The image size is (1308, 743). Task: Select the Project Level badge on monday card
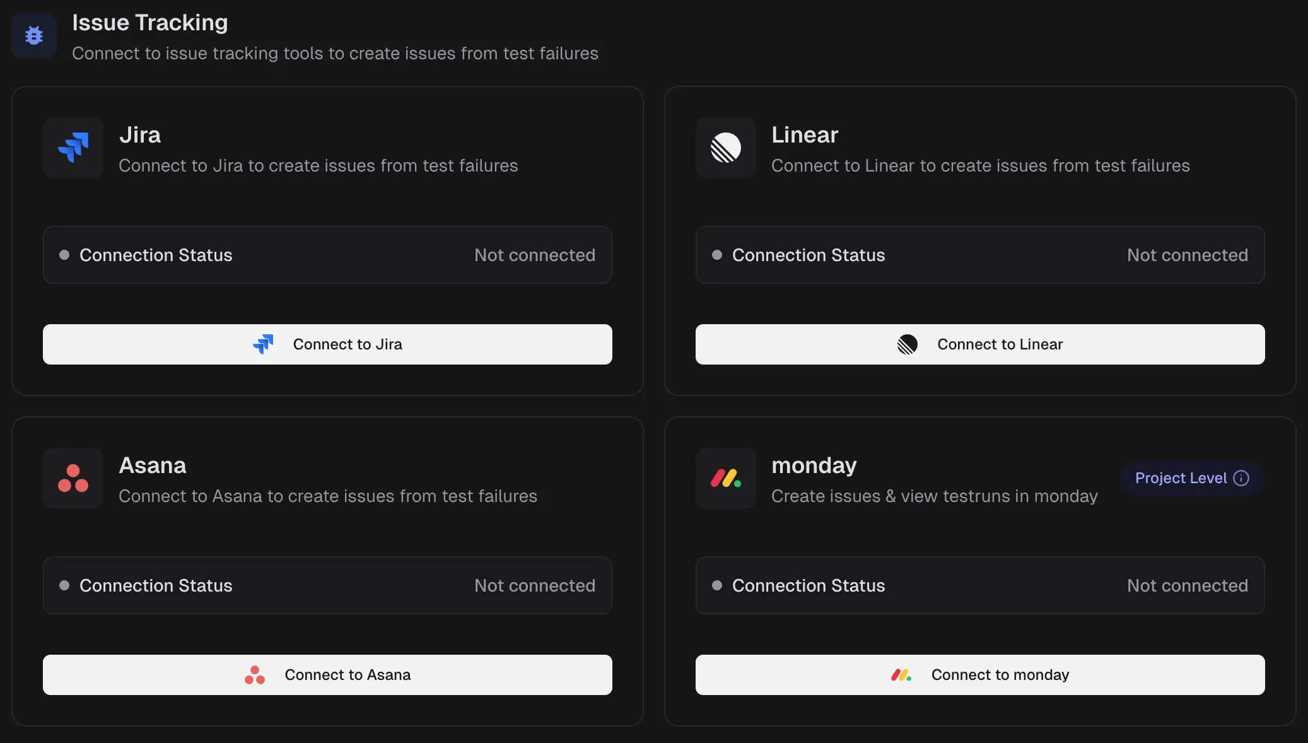[x=1192, y=478]
